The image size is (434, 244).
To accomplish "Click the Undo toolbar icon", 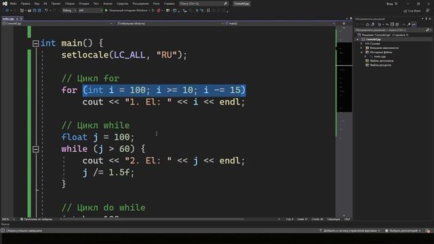I will point(46,11).
